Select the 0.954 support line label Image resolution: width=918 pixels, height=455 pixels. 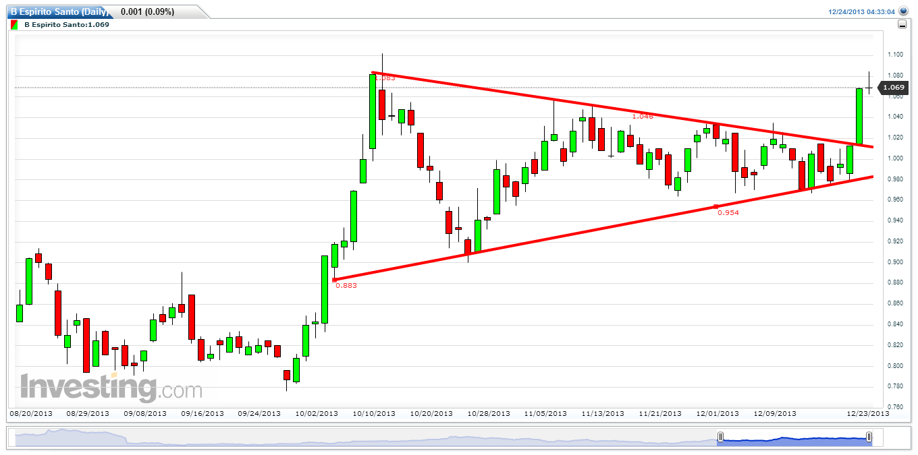click(x=728, y=212)
